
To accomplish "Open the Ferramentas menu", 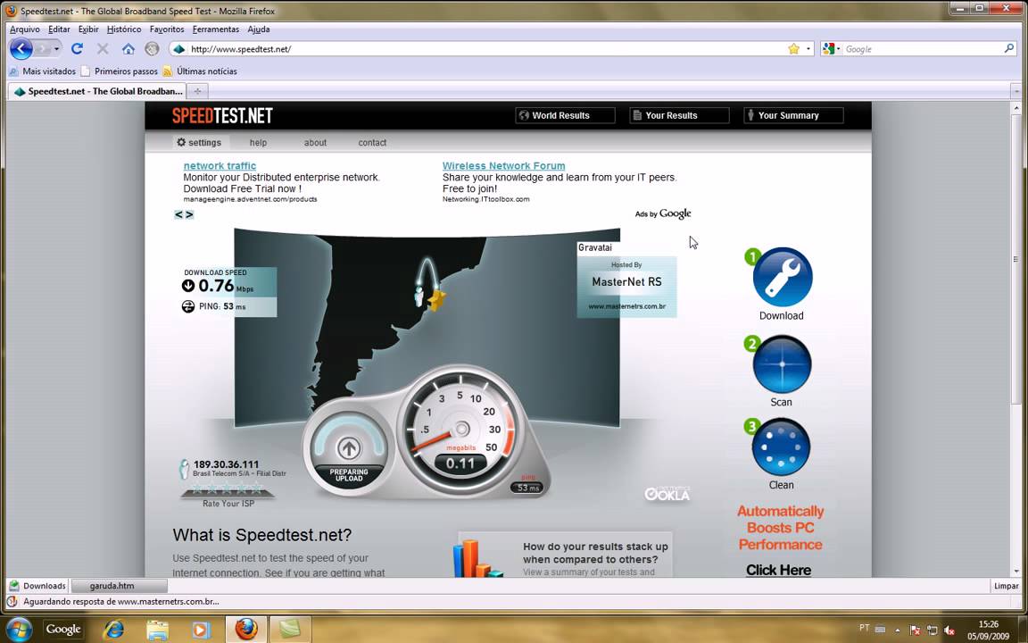I will tap(216, 29).
